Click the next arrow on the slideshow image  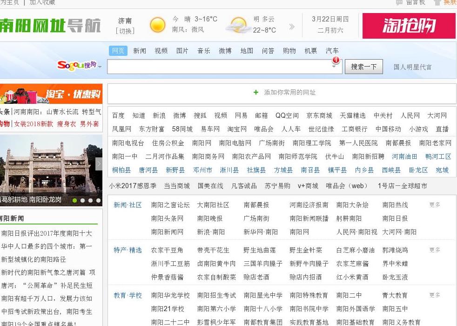click(x=99, y=164)
